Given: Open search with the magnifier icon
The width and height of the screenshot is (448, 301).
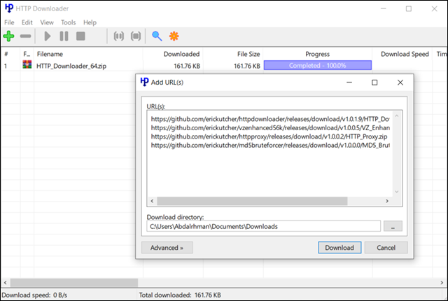Looking at the screenshot, I should click(x=157, y=36).
